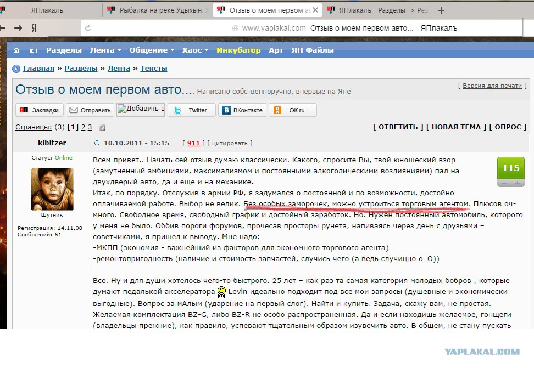Start a НОВАЯ ТЕМА

[457, 127]
